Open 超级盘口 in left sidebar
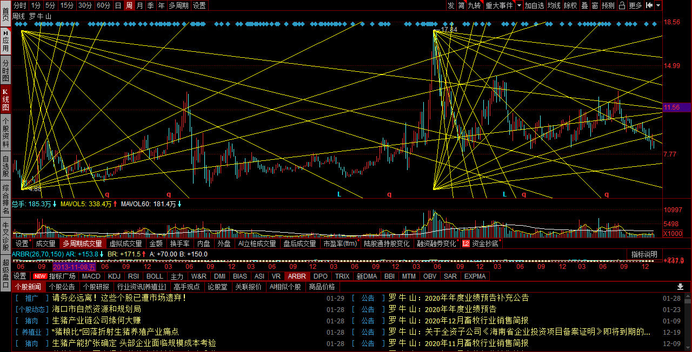The height and width of the screenshot is (352, 692). [5, 274]
